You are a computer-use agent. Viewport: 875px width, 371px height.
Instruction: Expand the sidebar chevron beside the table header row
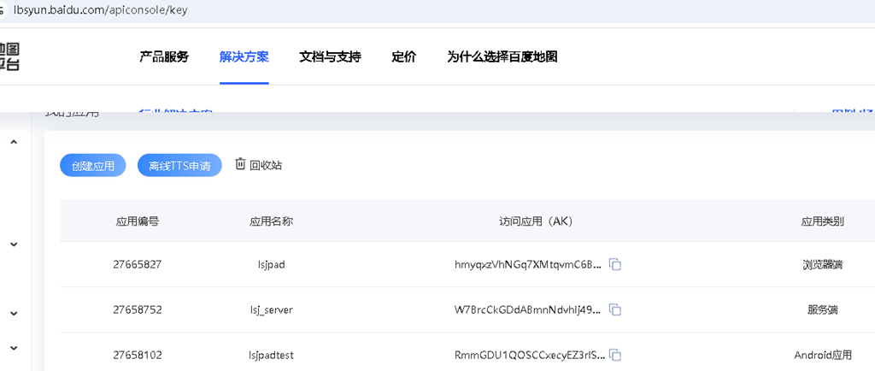15,244
